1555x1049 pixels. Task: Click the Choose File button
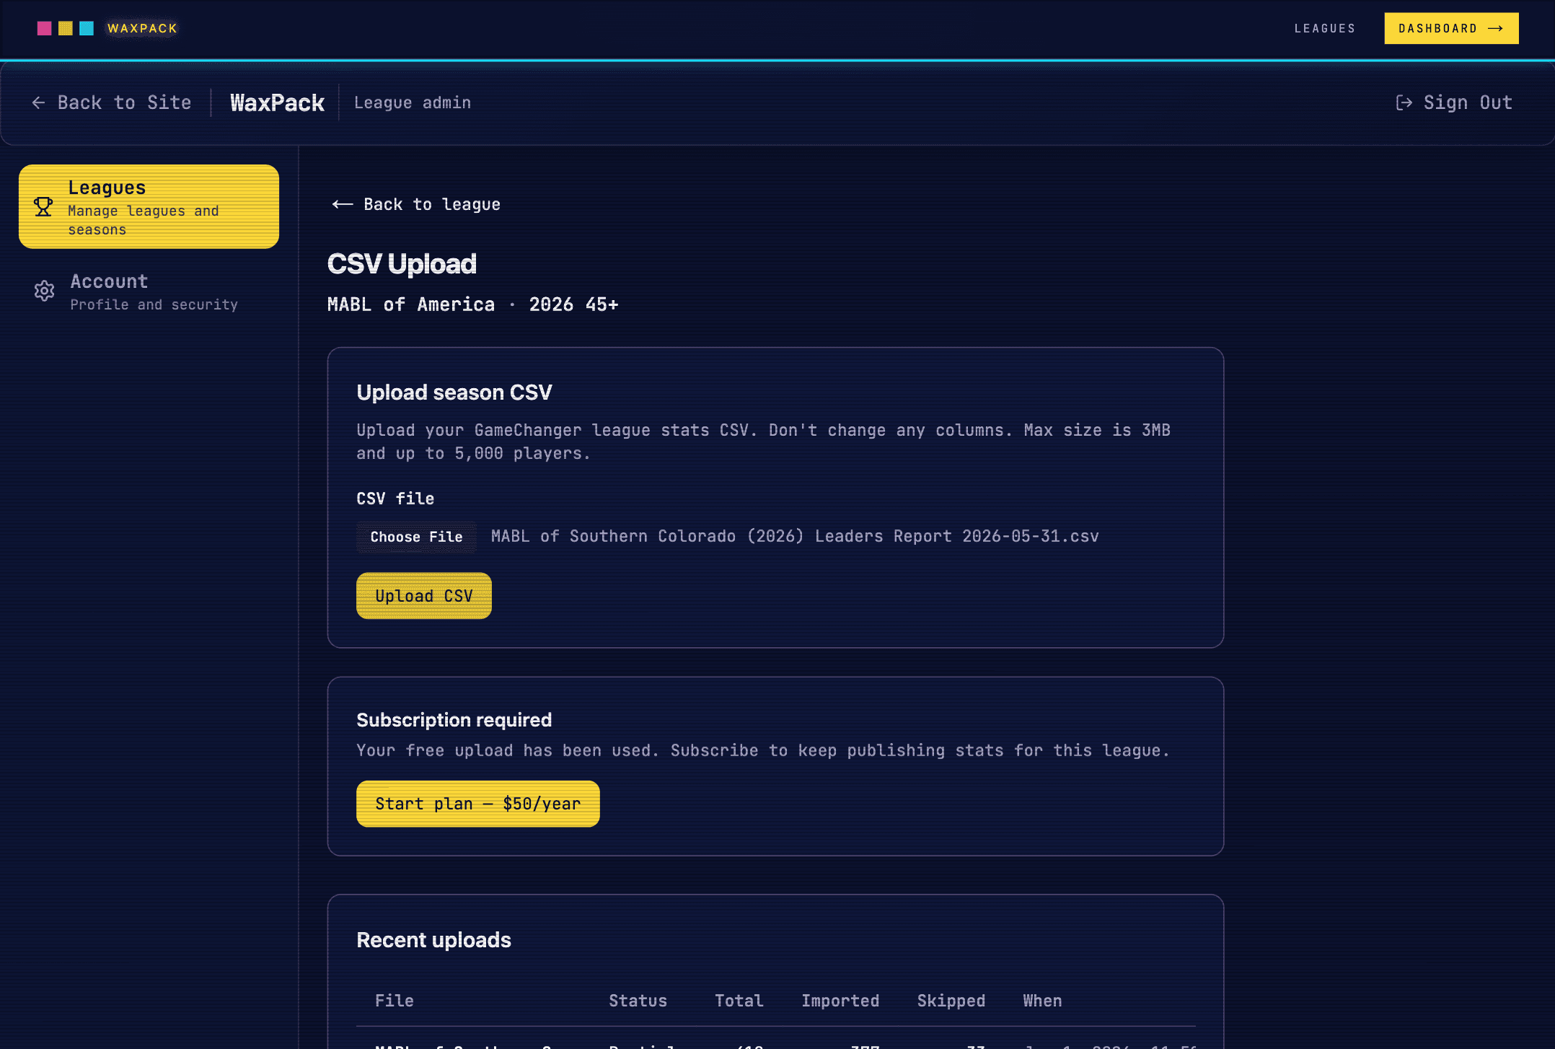[416, 537]
